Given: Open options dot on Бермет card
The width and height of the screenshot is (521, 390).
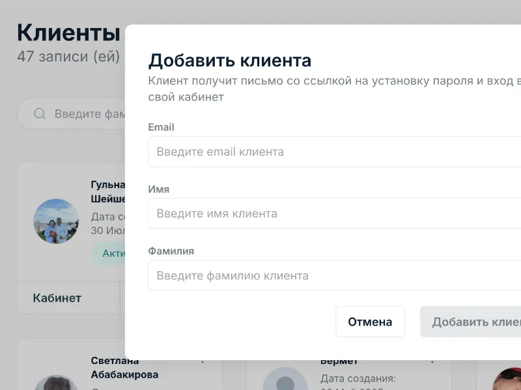Looking at the screenshot, I should pos(432,361).
